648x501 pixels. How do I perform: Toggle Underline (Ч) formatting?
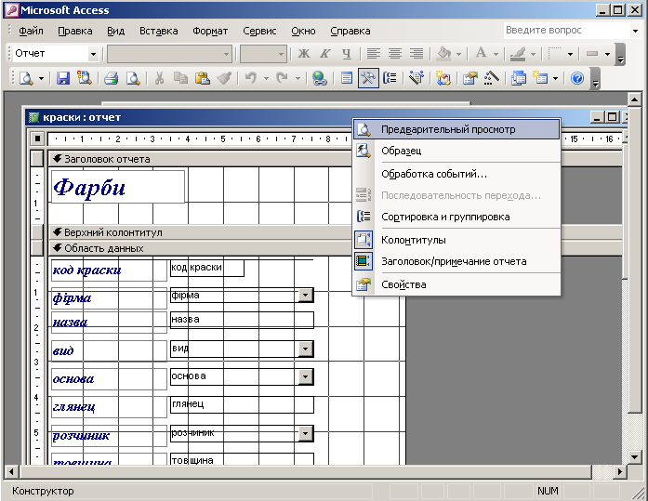347,53
